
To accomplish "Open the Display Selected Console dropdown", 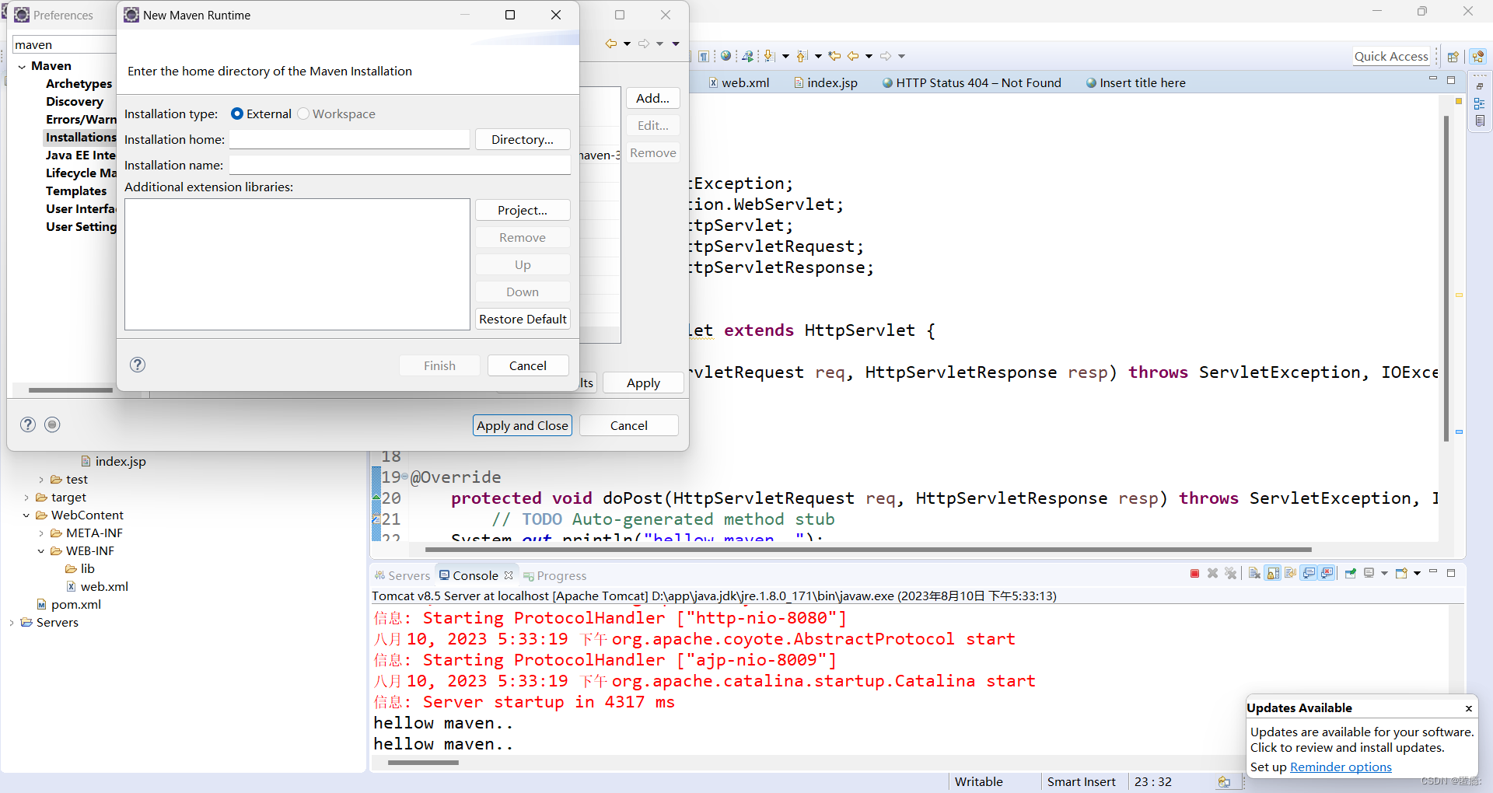I will pyautogui.click(x=1384, y=574).
